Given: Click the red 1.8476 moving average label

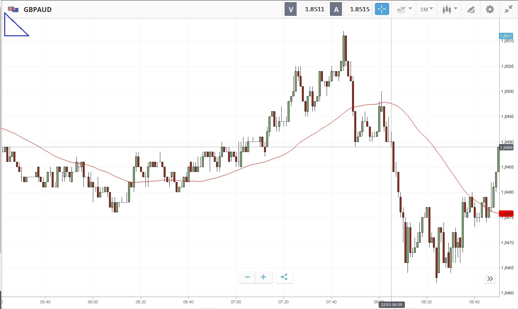Looking at the screenshot, I should click(x=506, y=213).
